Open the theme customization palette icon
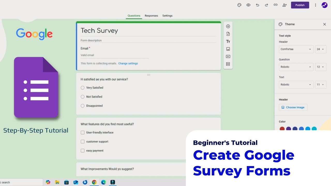Image resolution: width=331 pixels, height=186 pixels. [x=239, y=5]
